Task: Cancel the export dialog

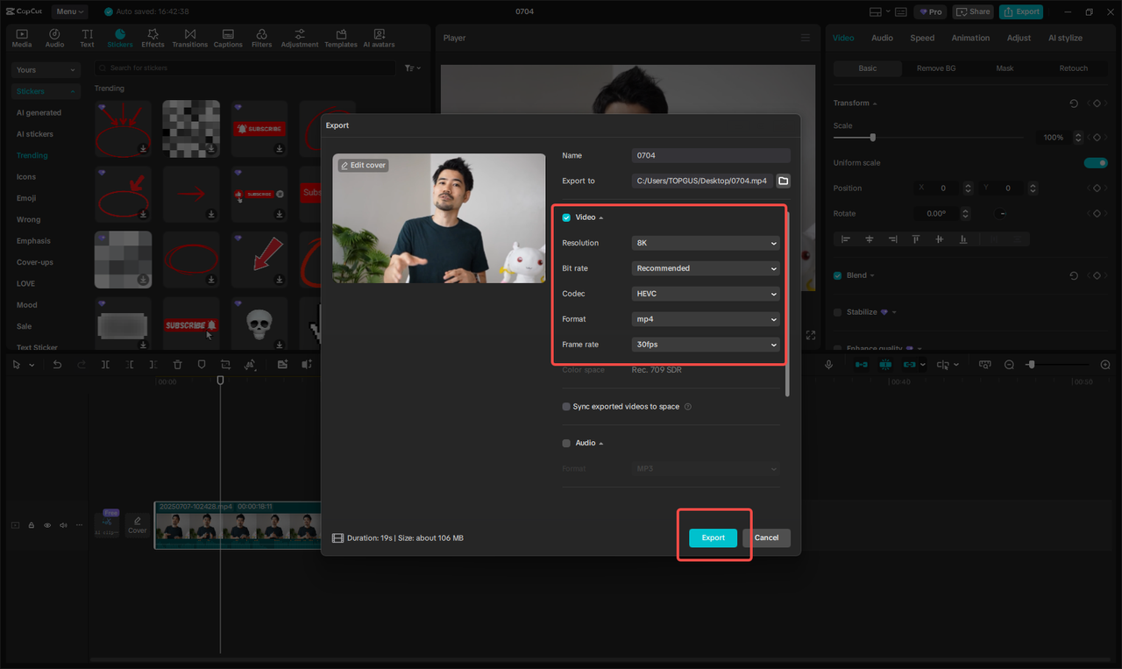Action: pos(766,537)
